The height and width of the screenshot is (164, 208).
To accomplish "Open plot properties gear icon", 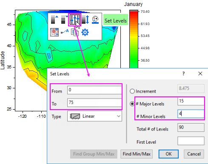I will click(85, 32).
